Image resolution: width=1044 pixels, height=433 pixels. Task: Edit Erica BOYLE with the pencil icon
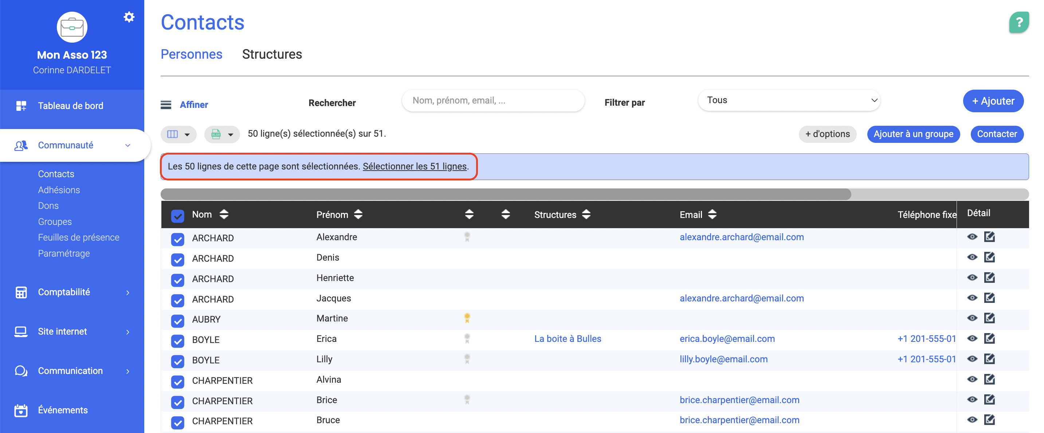pyautogui.click(x=989, y=339)
